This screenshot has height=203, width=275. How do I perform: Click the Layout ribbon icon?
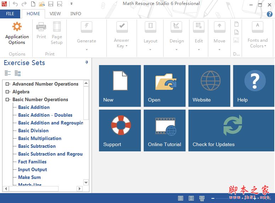pos(150,27)
